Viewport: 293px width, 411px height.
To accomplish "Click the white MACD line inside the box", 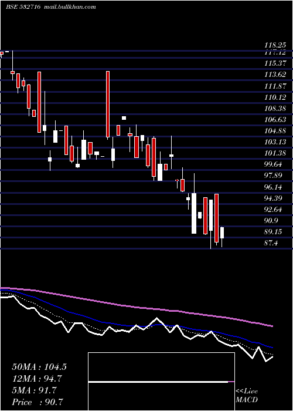I will click(x=158, y=382).
